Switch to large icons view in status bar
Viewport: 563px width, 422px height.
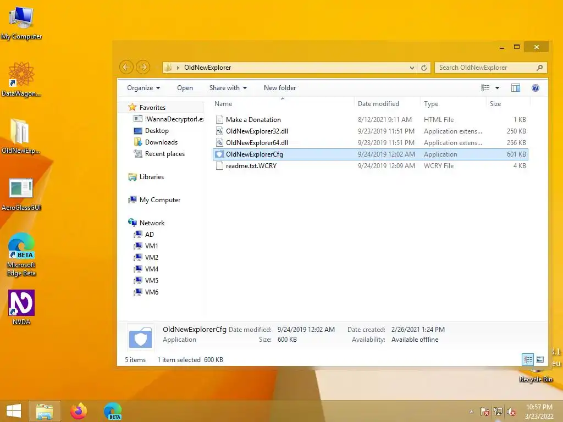pos(540,359)
